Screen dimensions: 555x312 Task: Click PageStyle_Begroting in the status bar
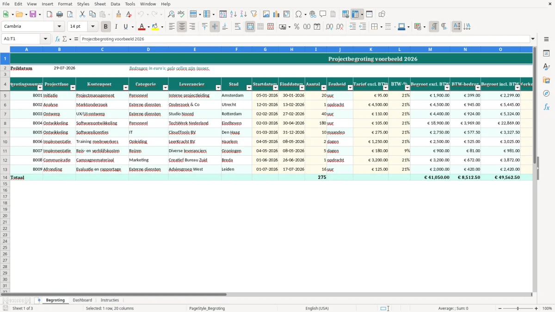click(x=207, y=308)
